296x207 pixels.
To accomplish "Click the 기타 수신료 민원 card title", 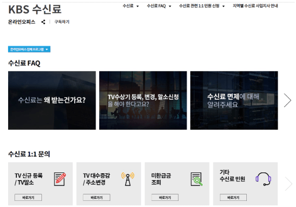I will [232, 176].
